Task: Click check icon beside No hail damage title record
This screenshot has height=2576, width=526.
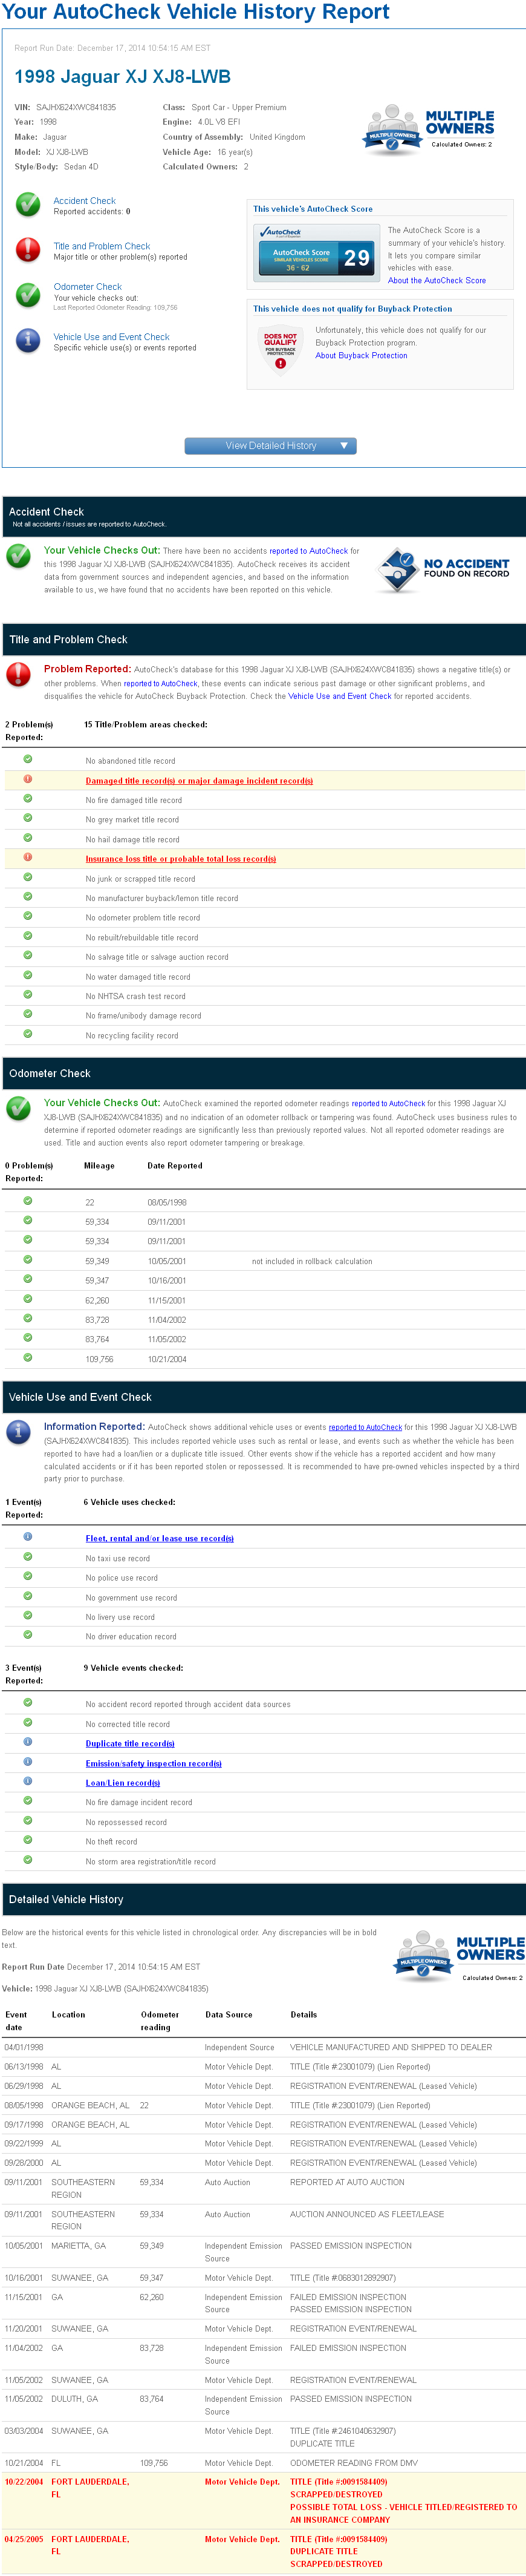Action: [28, 838]
